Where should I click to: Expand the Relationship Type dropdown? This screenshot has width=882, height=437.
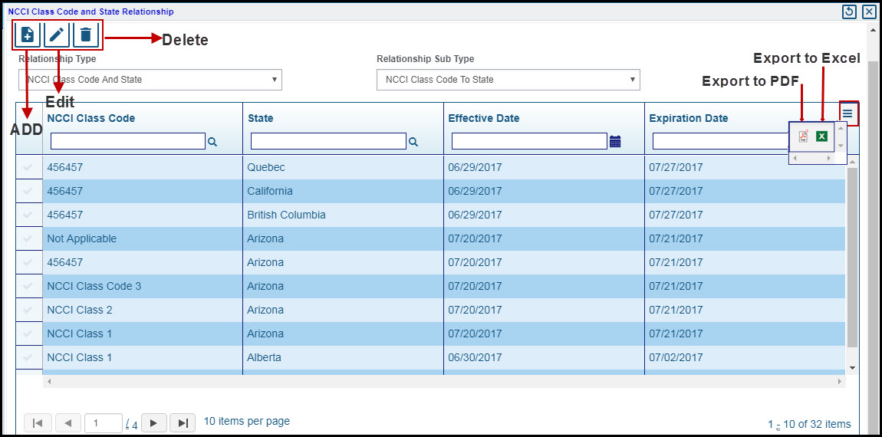[150, 80]
